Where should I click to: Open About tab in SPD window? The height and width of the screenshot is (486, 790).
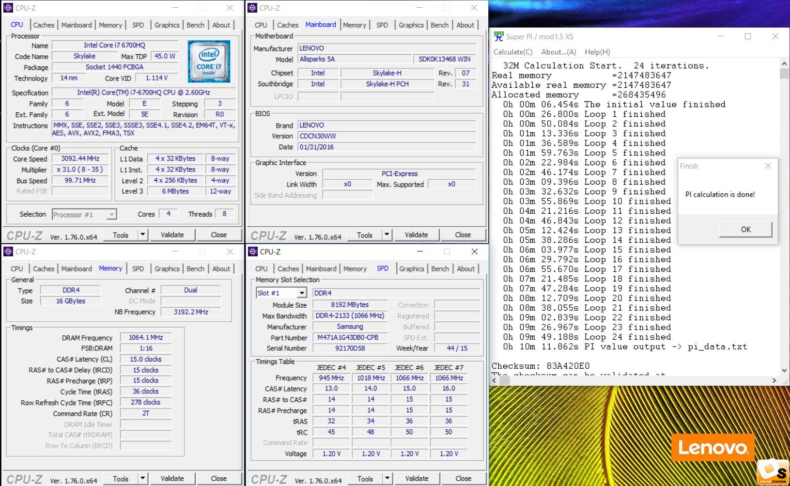(466, 268)
